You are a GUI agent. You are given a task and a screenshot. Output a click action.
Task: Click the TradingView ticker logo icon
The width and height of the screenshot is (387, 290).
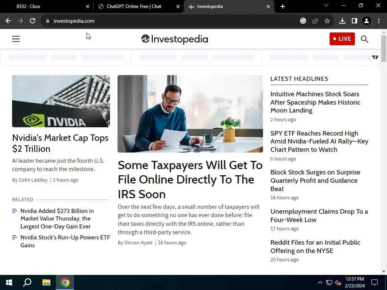(375, 57)
